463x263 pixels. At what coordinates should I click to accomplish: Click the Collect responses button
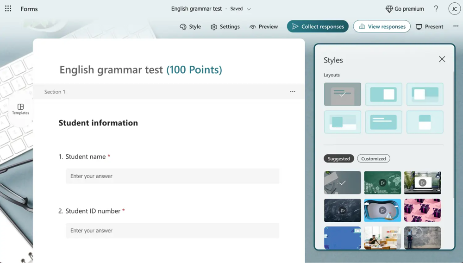(318, 26)
